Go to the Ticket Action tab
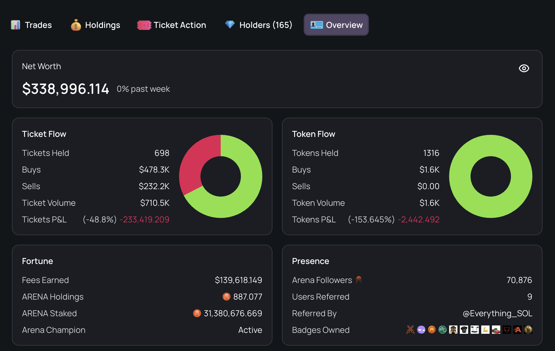The height and width of the screenshot is (351, 555). 172,25
